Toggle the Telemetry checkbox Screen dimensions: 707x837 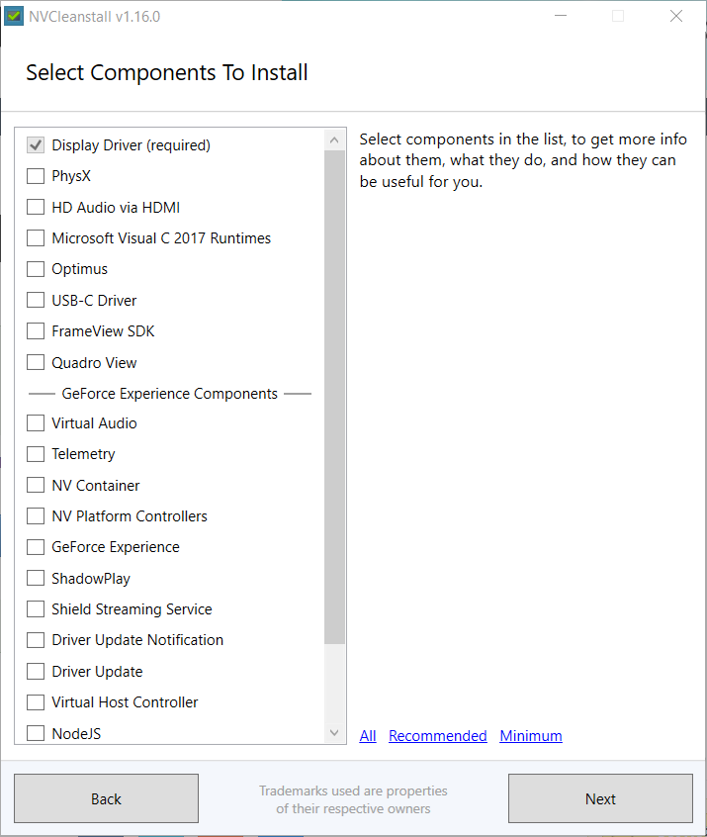point(36,454)
